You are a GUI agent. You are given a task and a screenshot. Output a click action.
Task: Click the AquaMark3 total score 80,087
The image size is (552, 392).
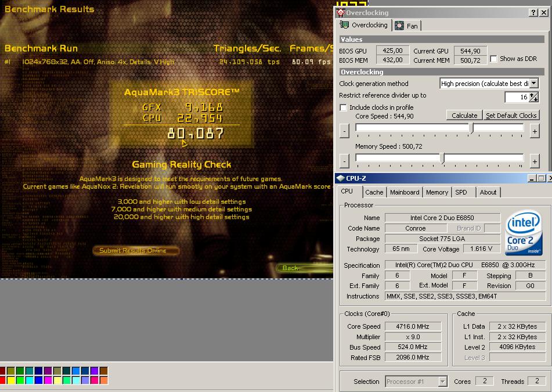196,133
